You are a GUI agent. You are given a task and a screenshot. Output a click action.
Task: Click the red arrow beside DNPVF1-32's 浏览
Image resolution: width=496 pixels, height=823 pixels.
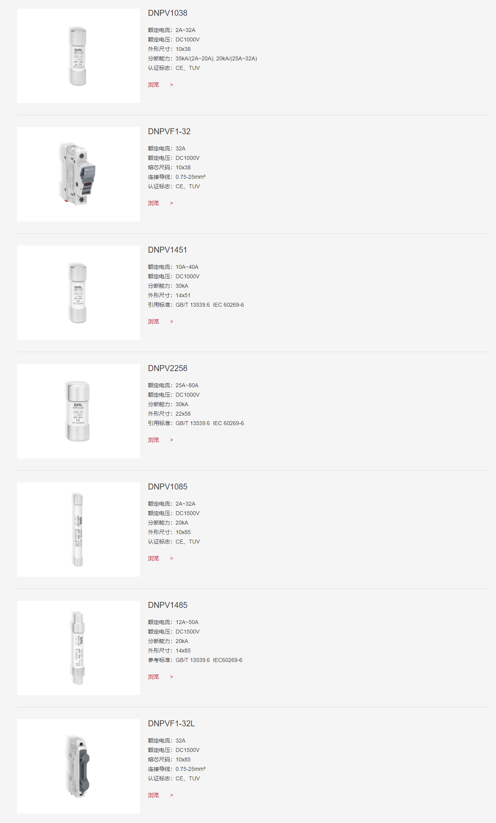[172, 203]
